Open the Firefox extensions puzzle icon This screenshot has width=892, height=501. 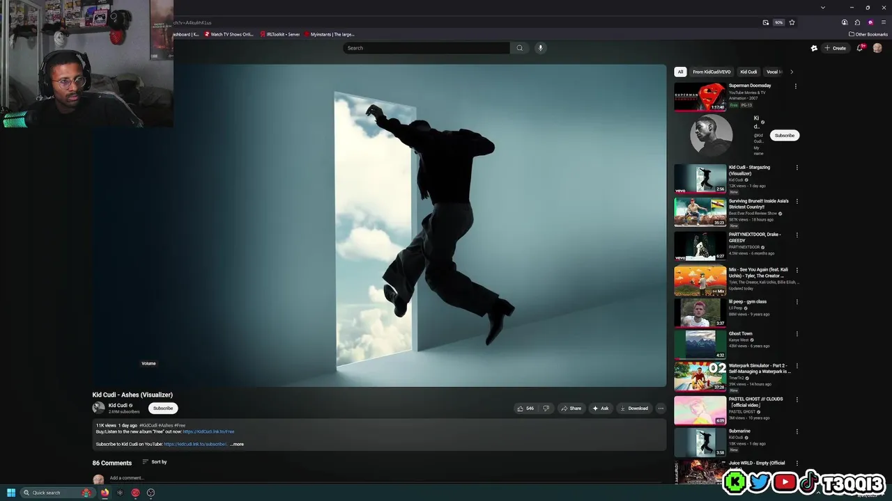(857, 22)
